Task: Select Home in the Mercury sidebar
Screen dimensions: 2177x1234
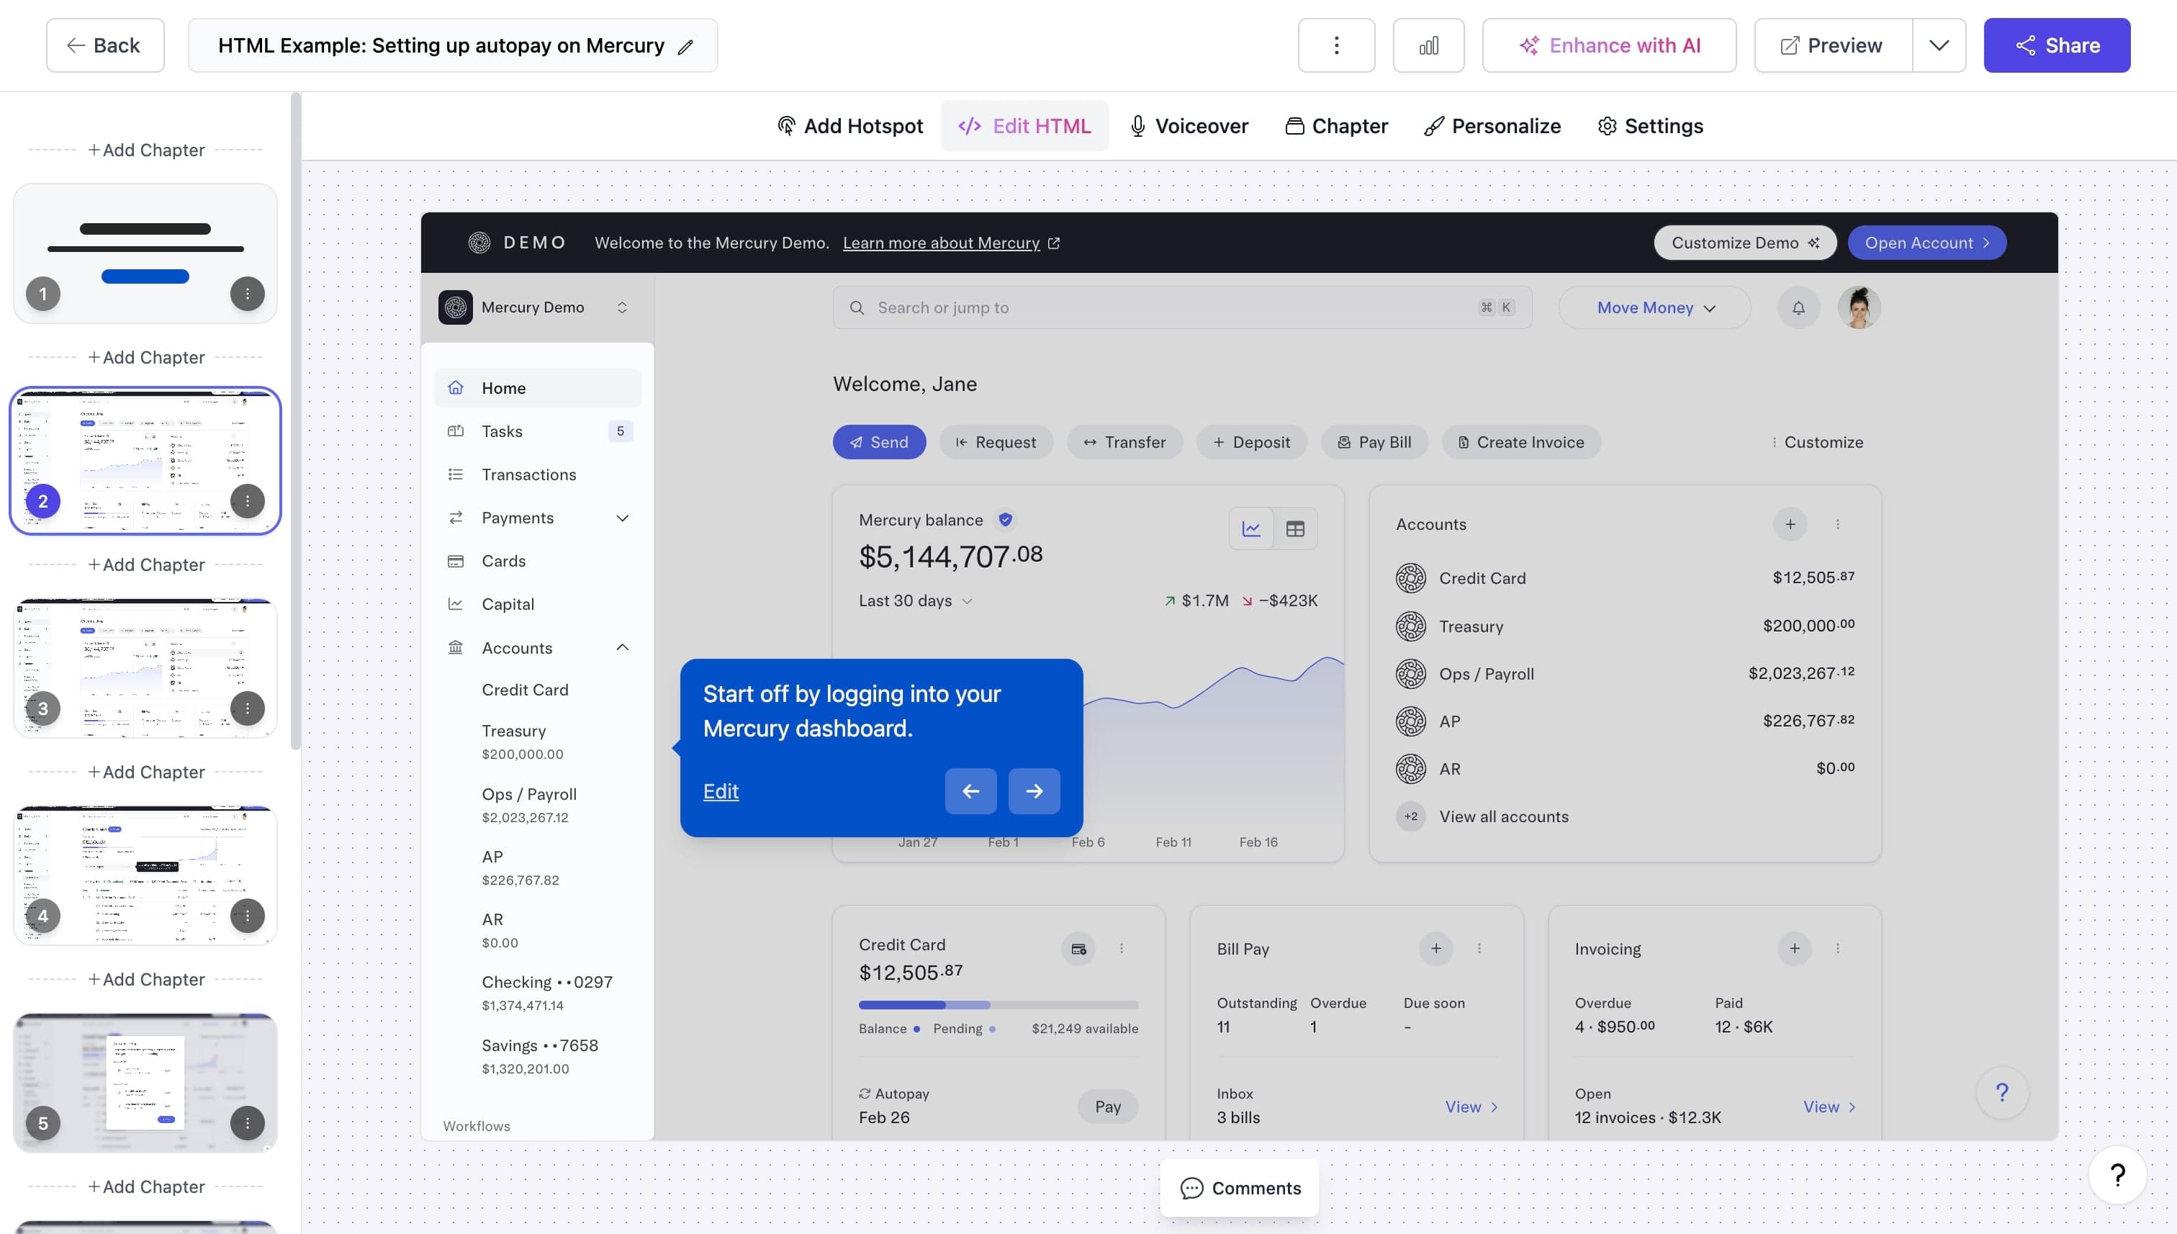Action: pyautogui.click(x=537, y=388)
